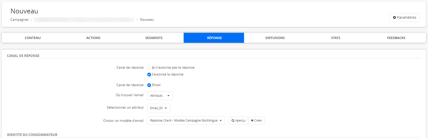The image size is (428, 138).
Task: Select "J'autorise la réponse" radio option
Action: point(149,74)
